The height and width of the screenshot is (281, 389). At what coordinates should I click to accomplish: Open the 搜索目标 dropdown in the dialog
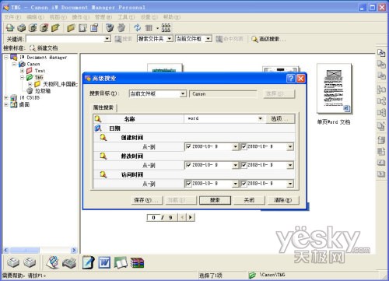[x=183, y=93]
